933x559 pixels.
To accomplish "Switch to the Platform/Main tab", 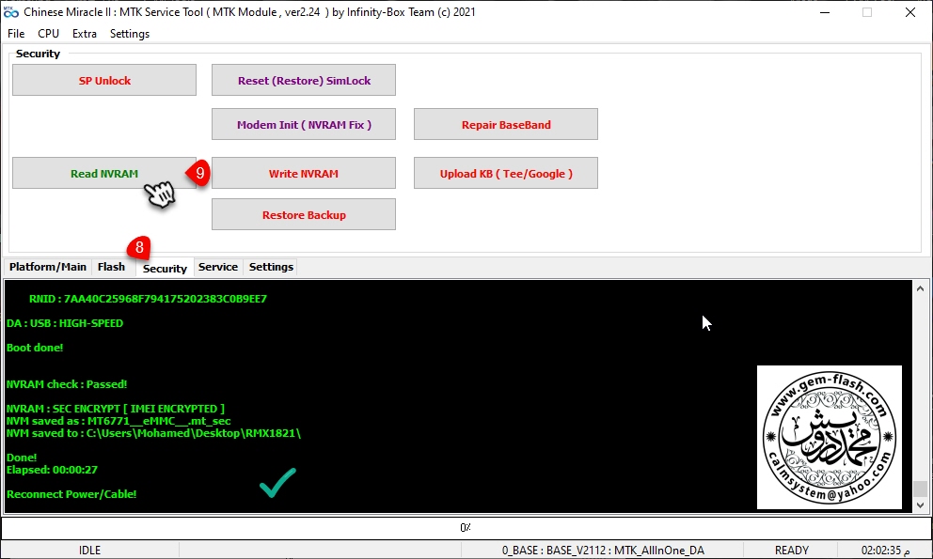I will point(48,267).
